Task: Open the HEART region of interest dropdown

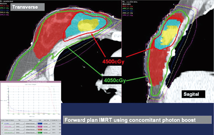Action: [9, 130]
